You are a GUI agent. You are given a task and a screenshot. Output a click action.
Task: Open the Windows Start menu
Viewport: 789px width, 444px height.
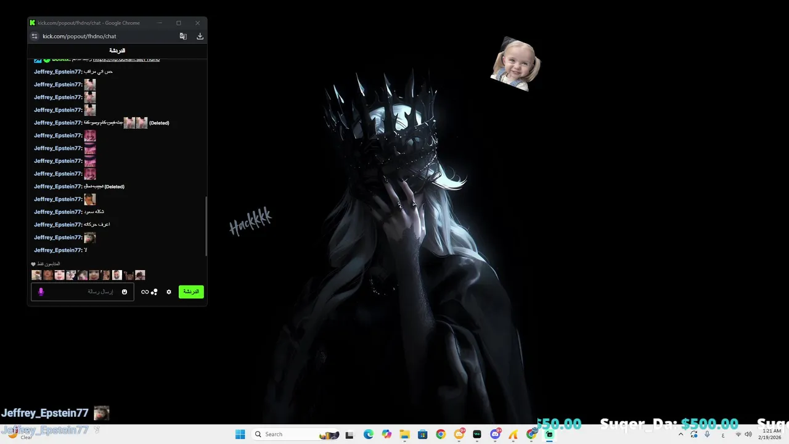tap(240, 434)
